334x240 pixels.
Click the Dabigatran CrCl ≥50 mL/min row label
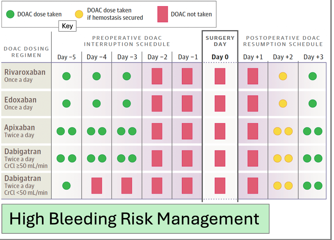pyautogui.click(x=26, y=158)
